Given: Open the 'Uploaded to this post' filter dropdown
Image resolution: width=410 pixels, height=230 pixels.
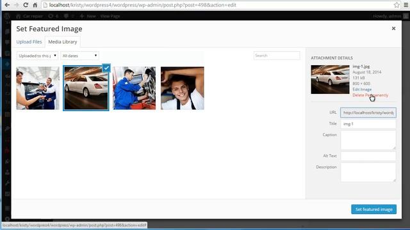Looking at the screenshot, I should [37, 56].
